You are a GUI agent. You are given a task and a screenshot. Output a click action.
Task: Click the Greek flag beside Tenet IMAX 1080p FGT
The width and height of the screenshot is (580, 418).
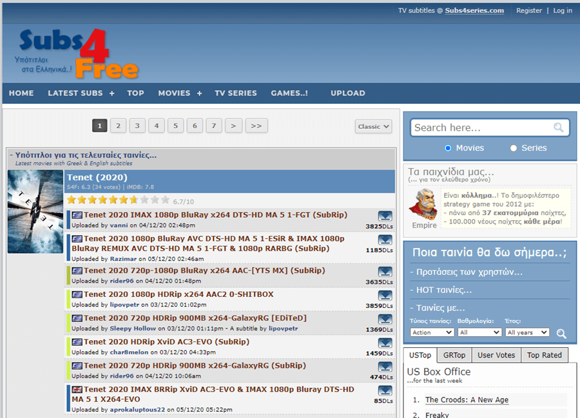point(77,214)
